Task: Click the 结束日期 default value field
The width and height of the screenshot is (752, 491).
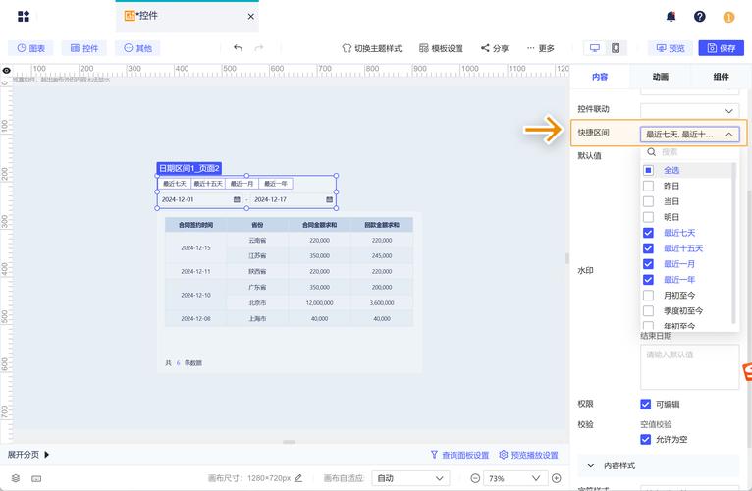Action: [689, 366]
